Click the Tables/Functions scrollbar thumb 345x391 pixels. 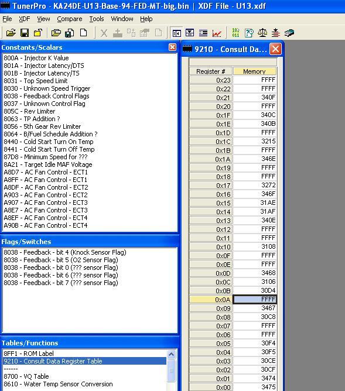click(x=172, y=371)
